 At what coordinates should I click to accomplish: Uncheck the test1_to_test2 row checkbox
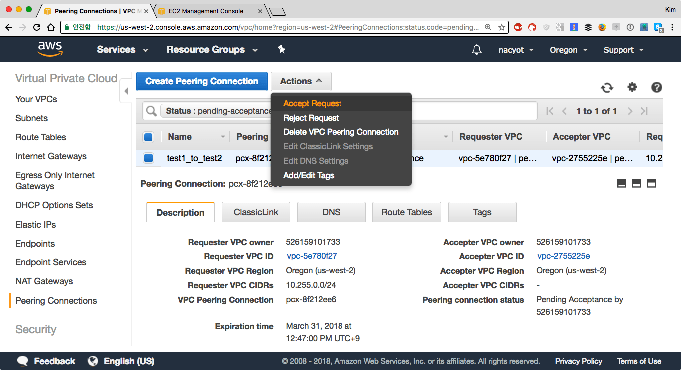point(148,158)
